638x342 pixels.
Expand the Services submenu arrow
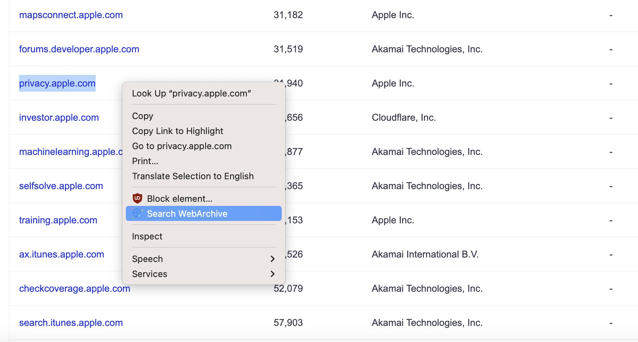pyautogui.click(x=273, y=274)
